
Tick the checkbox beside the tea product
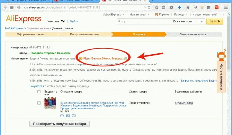[39, 103]
